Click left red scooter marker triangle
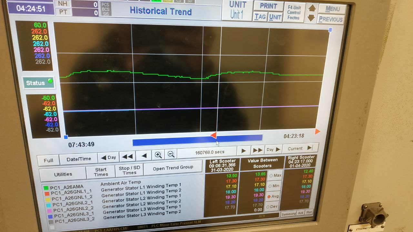This screenshot has height=232, width=413. (x=214, y=135)
